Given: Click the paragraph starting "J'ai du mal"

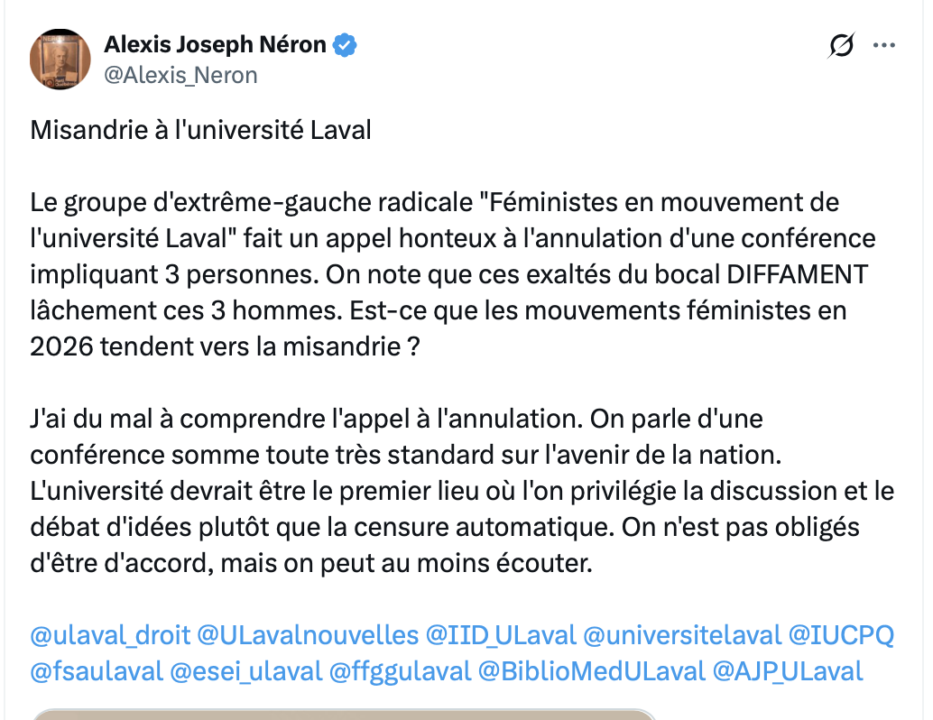Looking at the screenshot, I should click(460, 492).
